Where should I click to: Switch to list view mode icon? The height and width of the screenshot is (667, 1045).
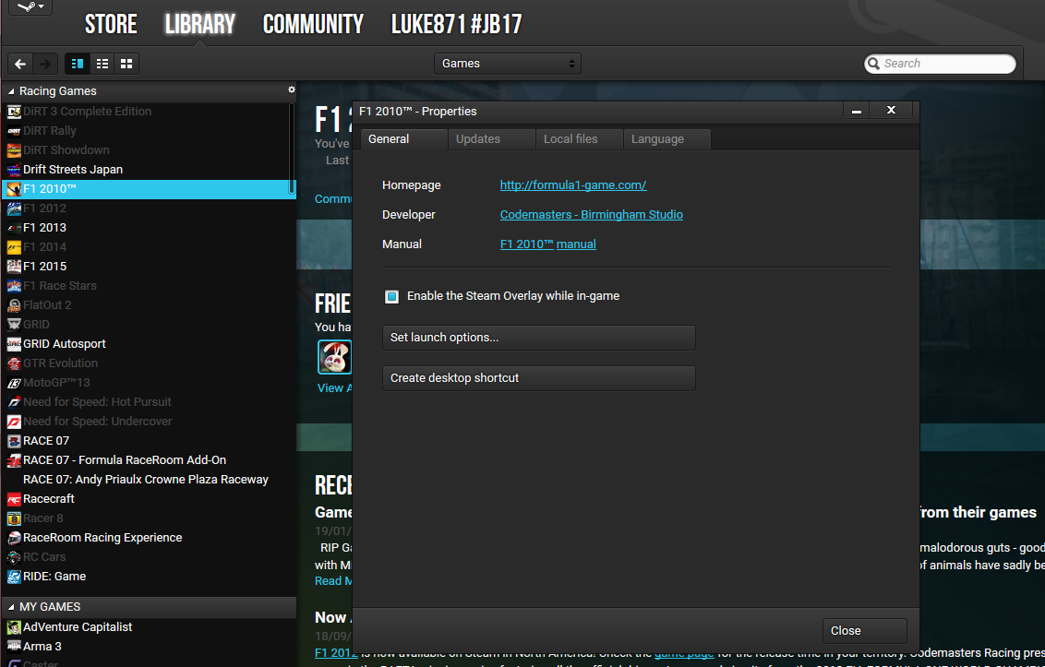[x=102, y=64]
